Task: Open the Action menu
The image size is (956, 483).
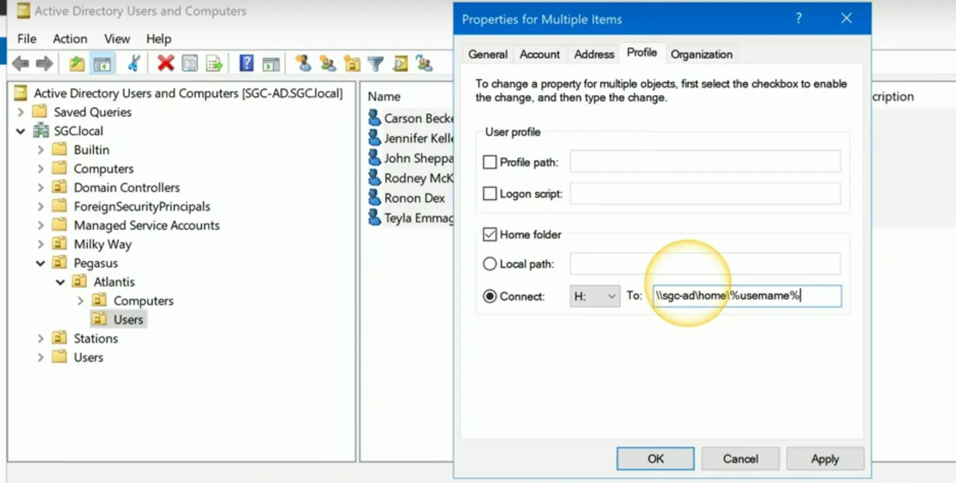Action: tap(70, 39)
